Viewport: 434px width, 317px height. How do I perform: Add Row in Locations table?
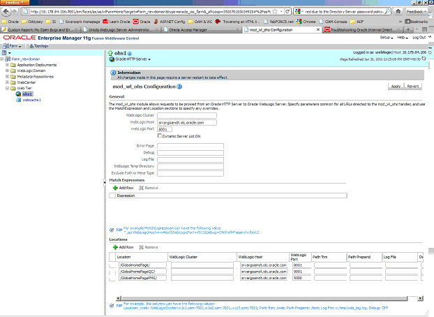tap(124, 247)
